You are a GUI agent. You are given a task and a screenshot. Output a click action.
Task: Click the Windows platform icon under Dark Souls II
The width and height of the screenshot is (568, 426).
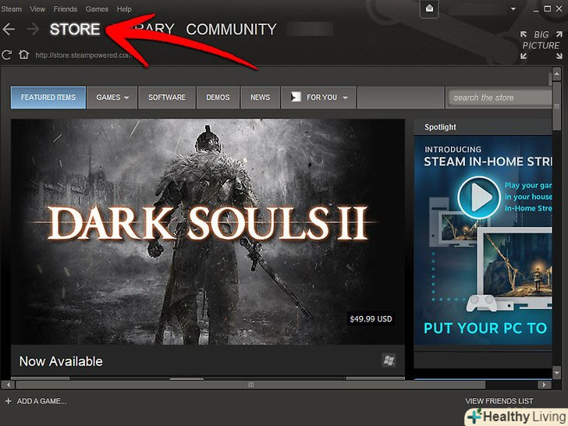pyautogui.click(x=389, y=360)
